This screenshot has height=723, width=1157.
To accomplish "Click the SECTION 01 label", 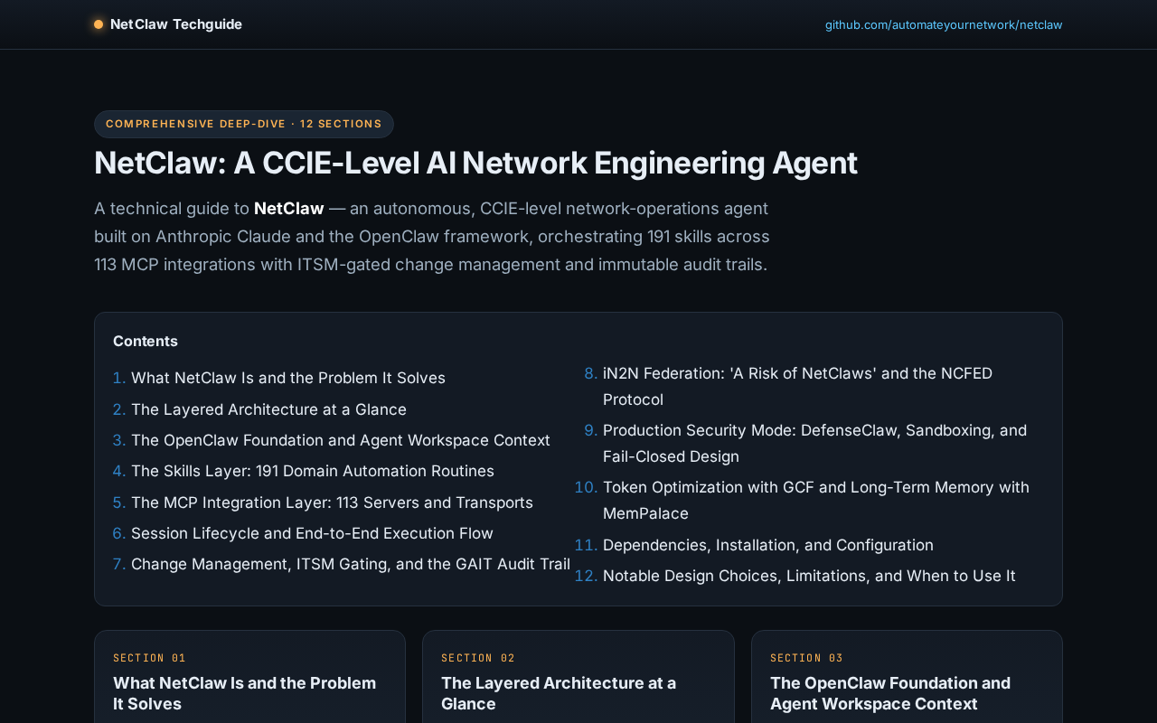I will pyautogui.click(x=149, y=658).
